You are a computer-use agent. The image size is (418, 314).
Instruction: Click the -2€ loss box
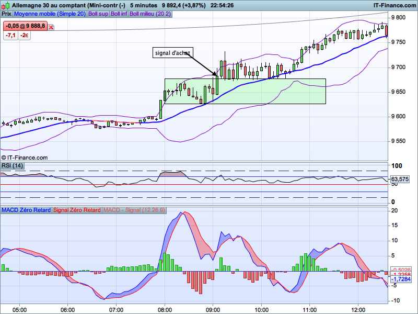(x=24, y=35)
